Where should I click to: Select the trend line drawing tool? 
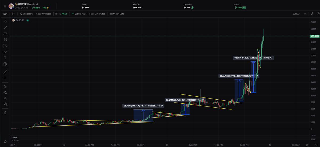pyautogui.click(x=5, y=27)
